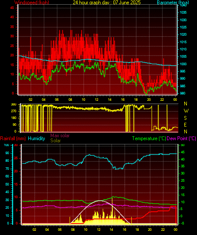Click the 12 hour mark on the wind graph
The image size is (197, 235).
(96, 100)
